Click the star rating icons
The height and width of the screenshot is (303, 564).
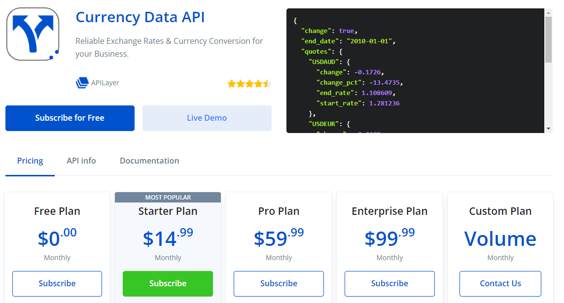(x=249, y=84)
